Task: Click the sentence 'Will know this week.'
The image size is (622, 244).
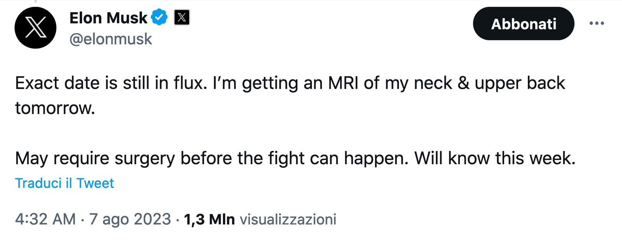Action: [494, 158]
